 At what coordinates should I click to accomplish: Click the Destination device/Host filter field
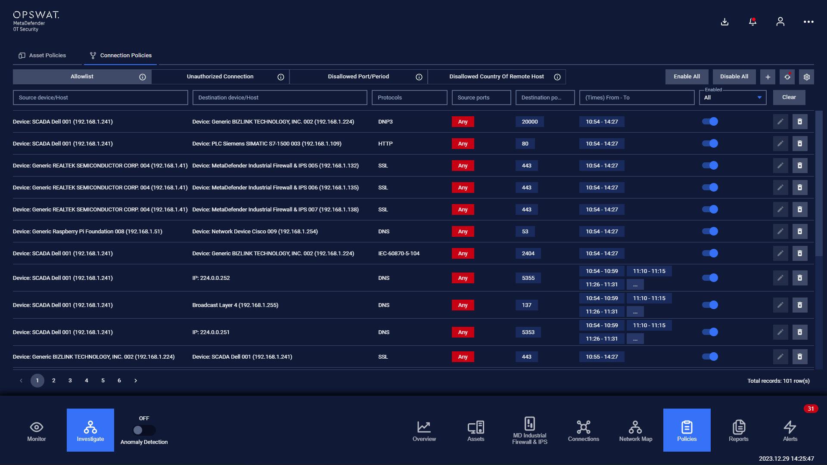(280, 98)
